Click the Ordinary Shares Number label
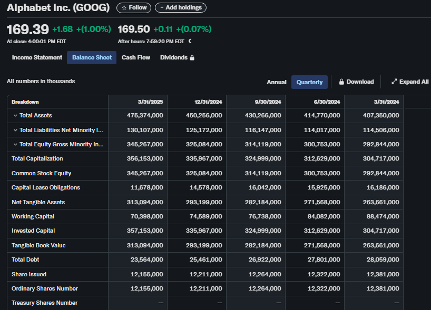 [x=45, y=288]
